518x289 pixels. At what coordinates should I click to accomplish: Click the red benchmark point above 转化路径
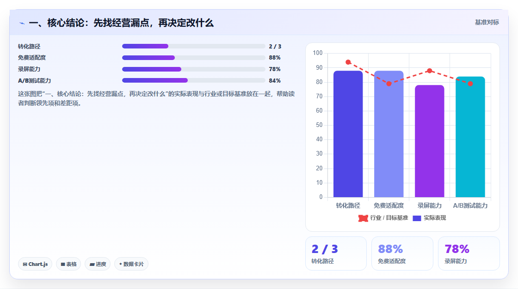[x=348, y=62]
